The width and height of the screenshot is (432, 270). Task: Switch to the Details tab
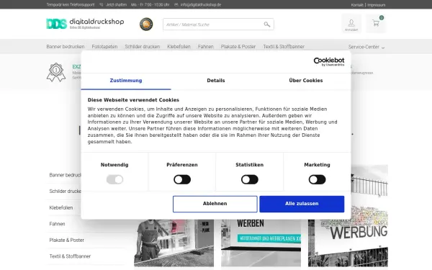coord(216,81)
